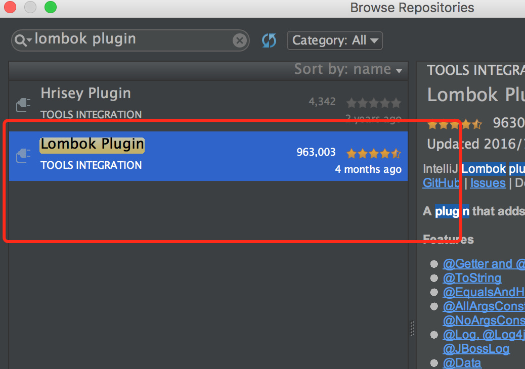This screenshot has width=525, height=369.
Task: Click the Lombok Plugin star rating in the list
Action: tap(374, 154)
